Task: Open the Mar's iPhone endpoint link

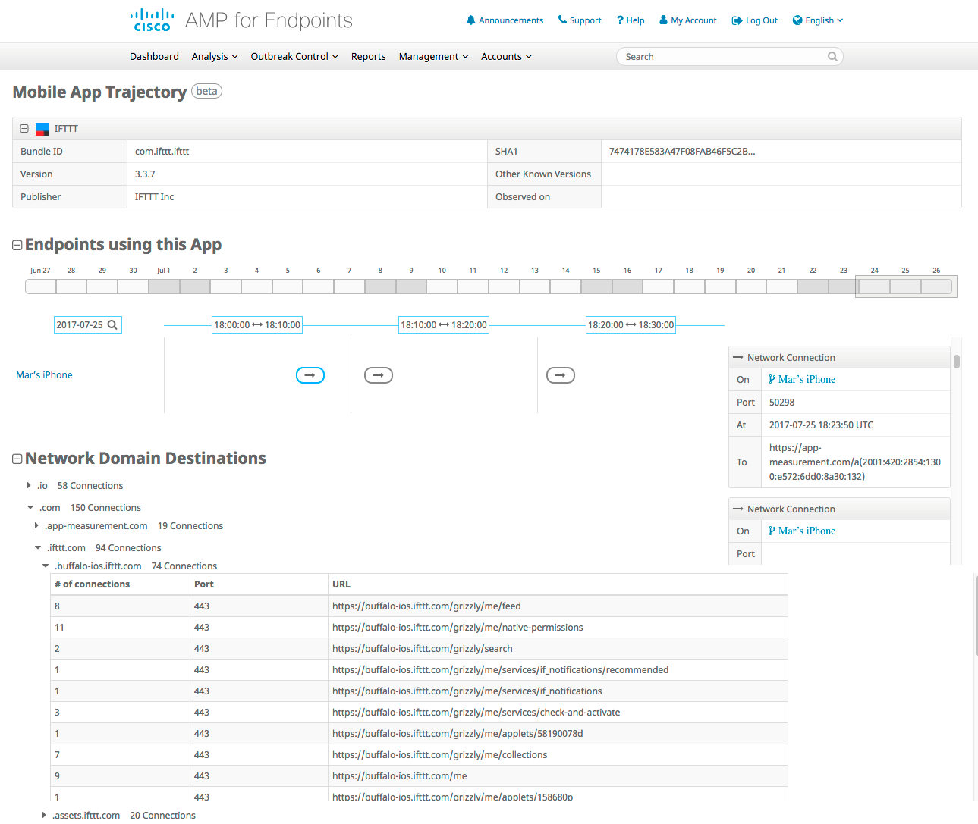Action: pyautogui.click(x=45, y=375)
